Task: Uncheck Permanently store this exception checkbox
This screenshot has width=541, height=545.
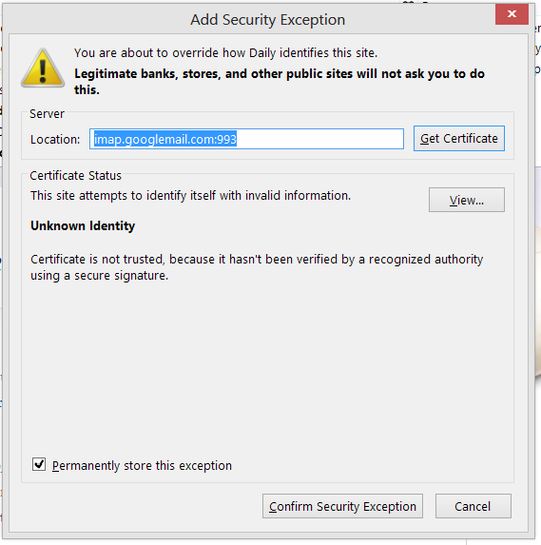Action: [39, 464]
